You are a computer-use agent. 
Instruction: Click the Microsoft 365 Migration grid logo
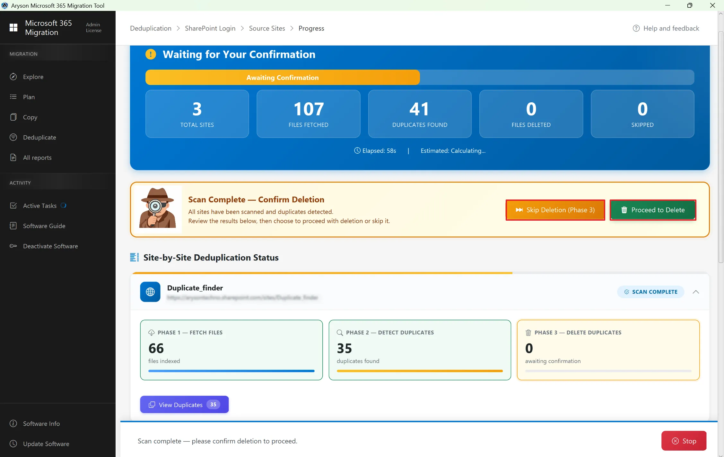click(x=13, y=27)
